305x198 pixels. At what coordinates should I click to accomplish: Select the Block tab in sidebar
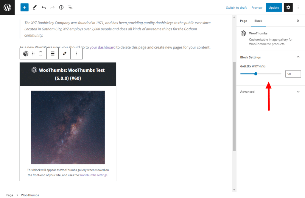(258, 21)
